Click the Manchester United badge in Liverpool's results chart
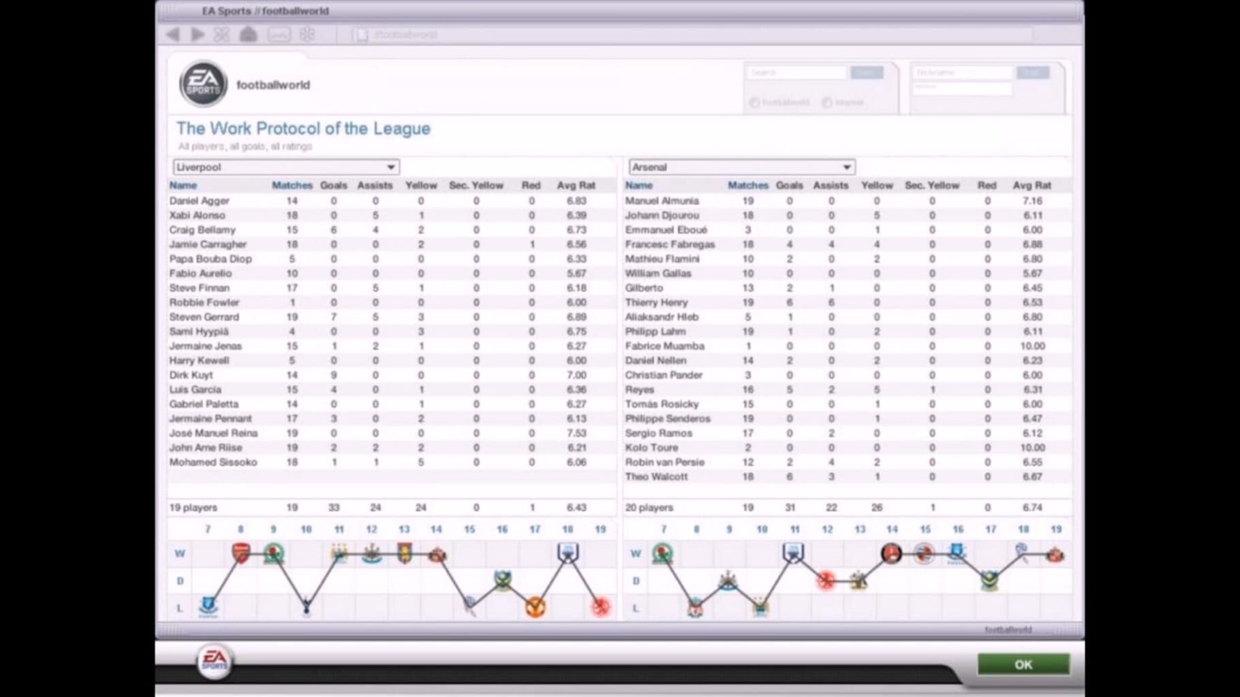This screenshot has width=1240, height=697. pyautogui.click(x=536, y=606)
